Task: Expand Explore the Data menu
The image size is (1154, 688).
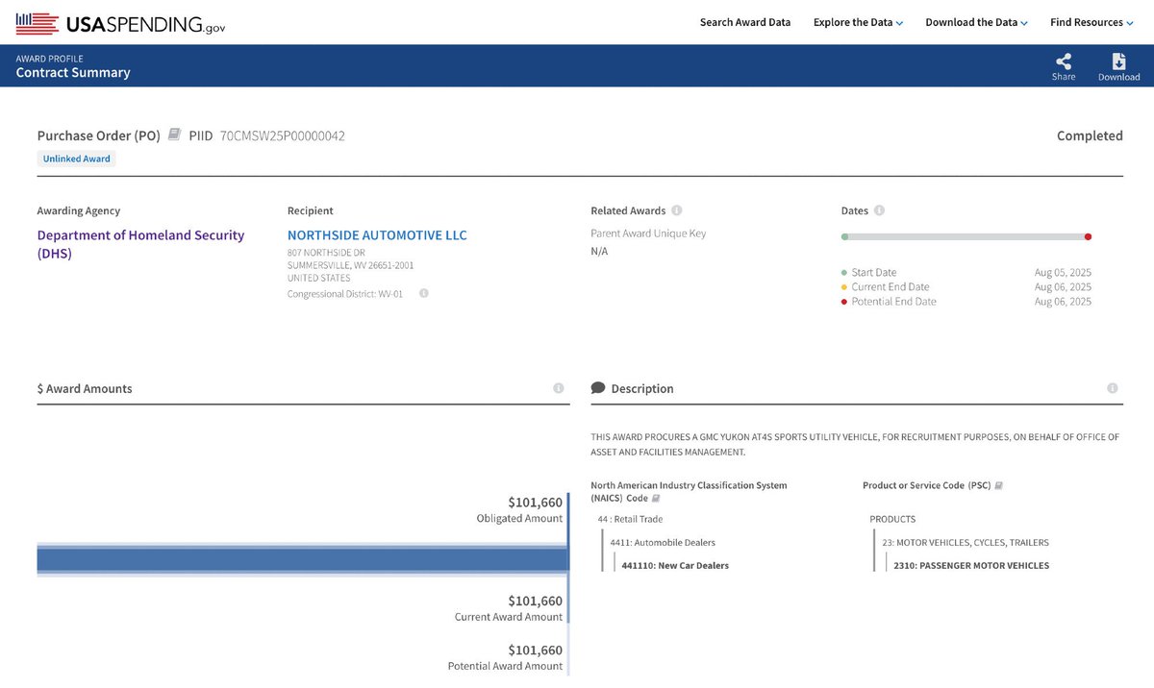Action: 858,22
